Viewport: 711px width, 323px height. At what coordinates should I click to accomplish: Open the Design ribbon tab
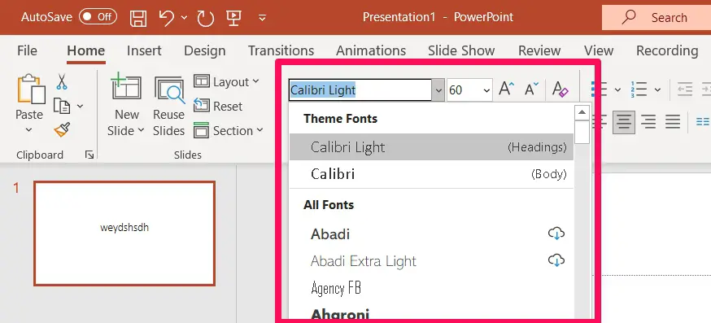pyautogui.click(x=204, y=50)
